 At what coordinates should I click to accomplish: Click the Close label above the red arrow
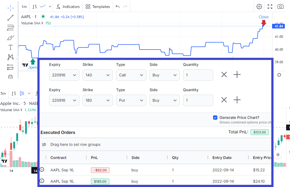pyautogui.click(x=264, y=17)
